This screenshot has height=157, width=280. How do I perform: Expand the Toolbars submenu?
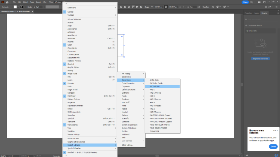(x=90, y=15)
